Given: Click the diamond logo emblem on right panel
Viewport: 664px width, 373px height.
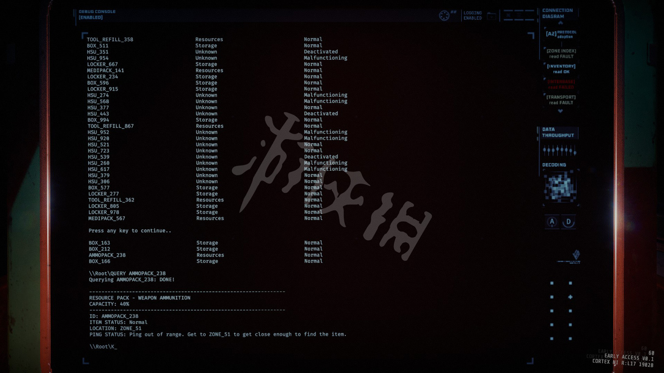Looking at the screenshot, I should (576, 254).
